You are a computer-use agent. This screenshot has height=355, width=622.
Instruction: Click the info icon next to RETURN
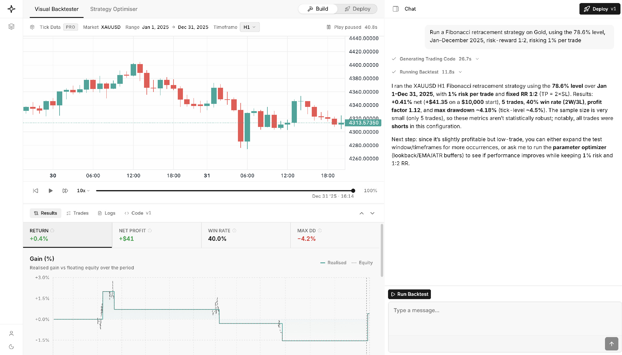click(x=52, y=231)
